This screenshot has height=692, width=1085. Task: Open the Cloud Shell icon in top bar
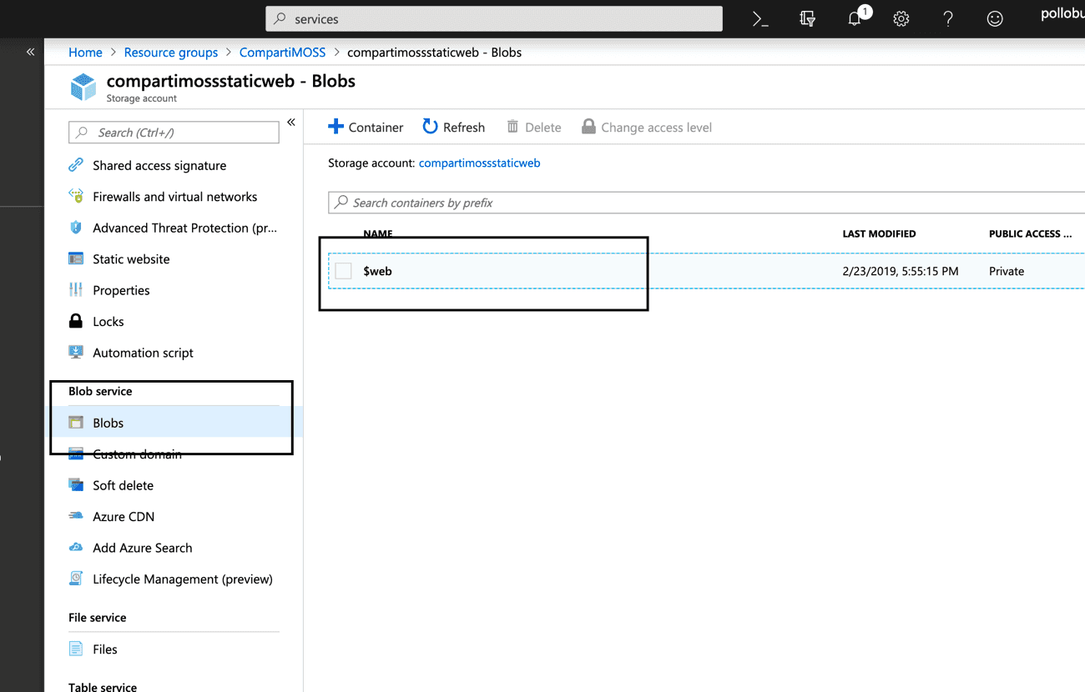pyautogui.click(x=760, y=19)
